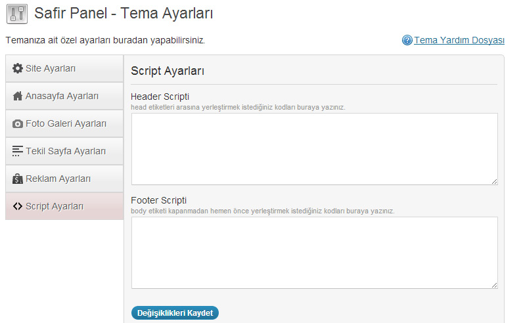Focus the Footer Scripti text area

(x=314, y=253)
